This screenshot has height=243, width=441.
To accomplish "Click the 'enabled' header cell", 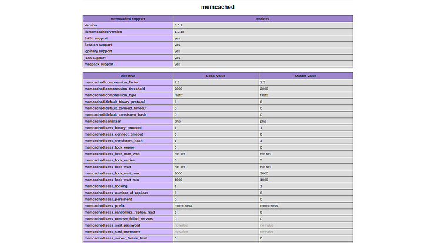I will 262,19.
